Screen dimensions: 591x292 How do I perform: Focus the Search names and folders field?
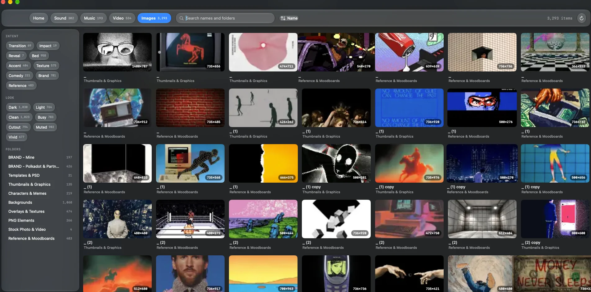click(225, 18)
